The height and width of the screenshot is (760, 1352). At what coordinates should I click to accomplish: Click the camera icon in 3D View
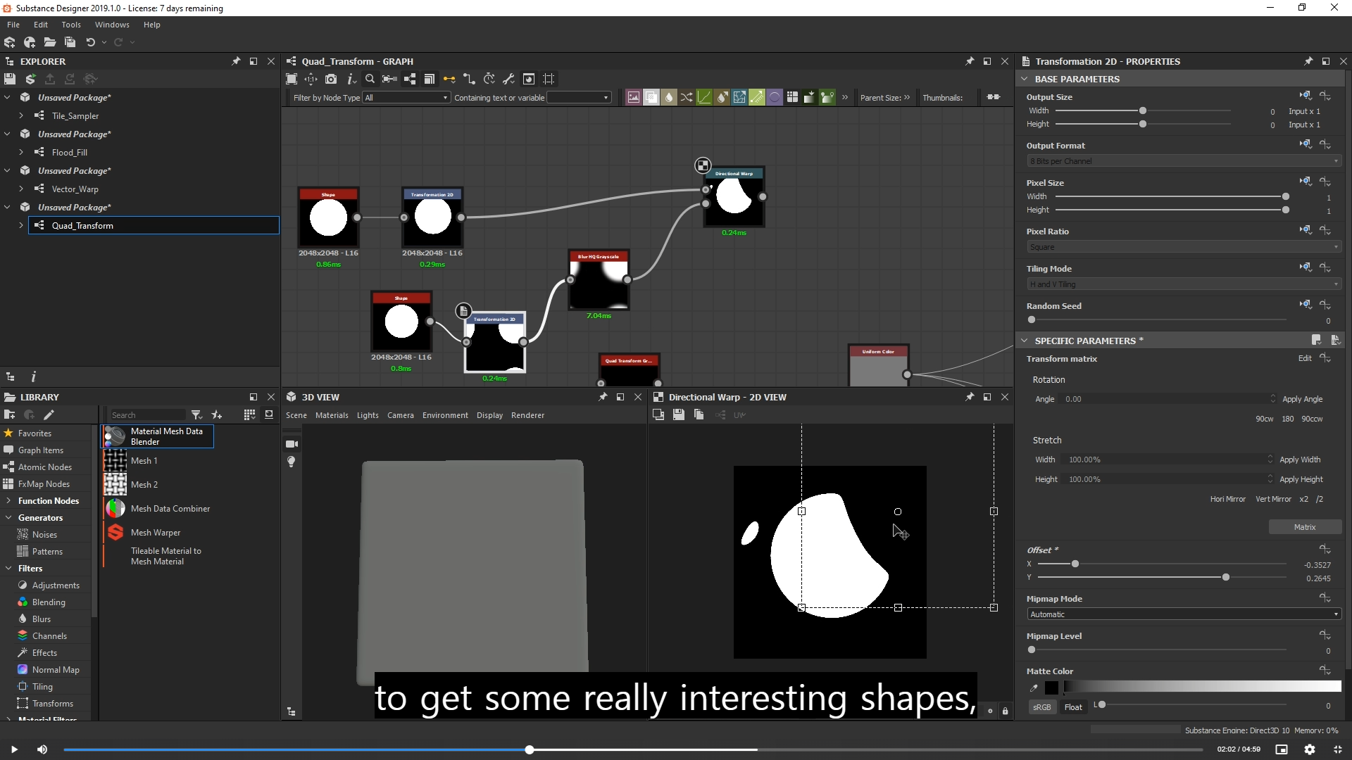[292, 444]
